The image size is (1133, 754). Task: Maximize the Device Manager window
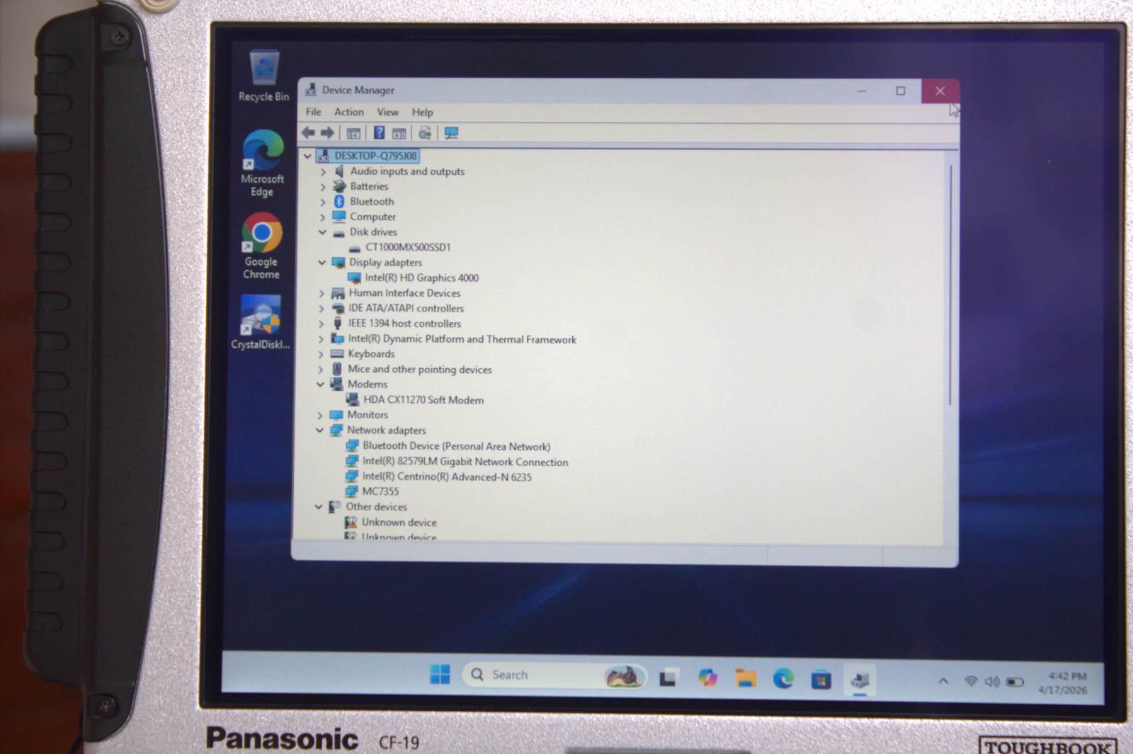(x=900, y=91)
